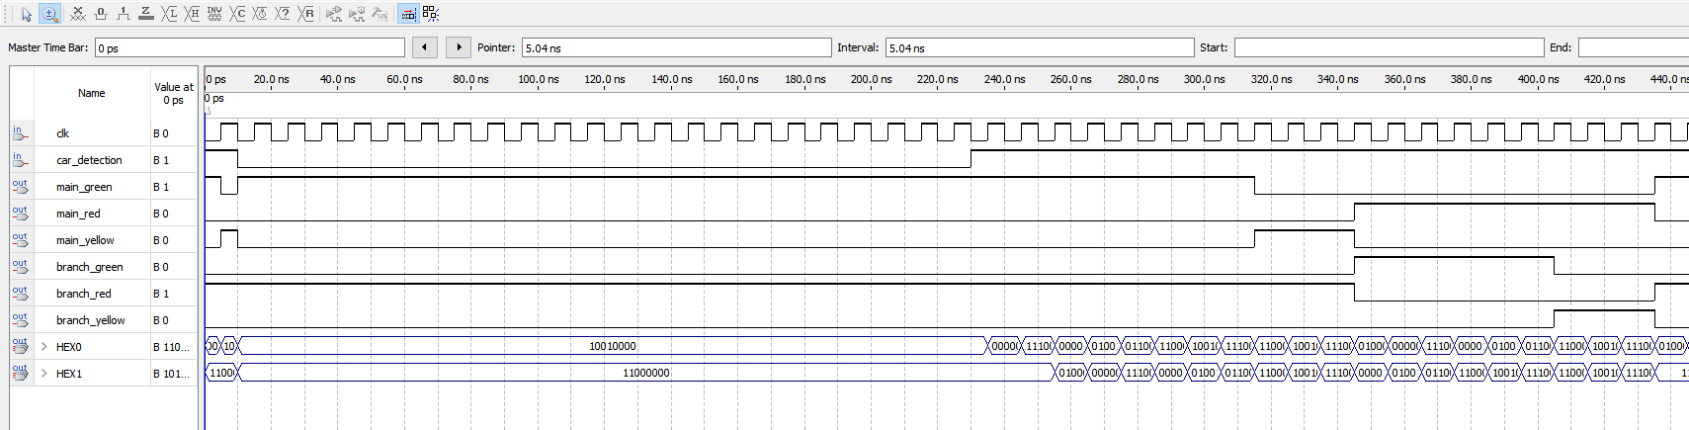Click the output pin icon for branch_yellow

(21, 319)
